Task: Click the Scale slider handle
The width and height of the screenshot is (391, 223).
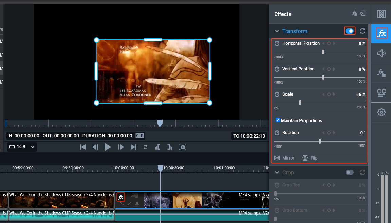Action: pyautogui.click(x=300, y=103)
